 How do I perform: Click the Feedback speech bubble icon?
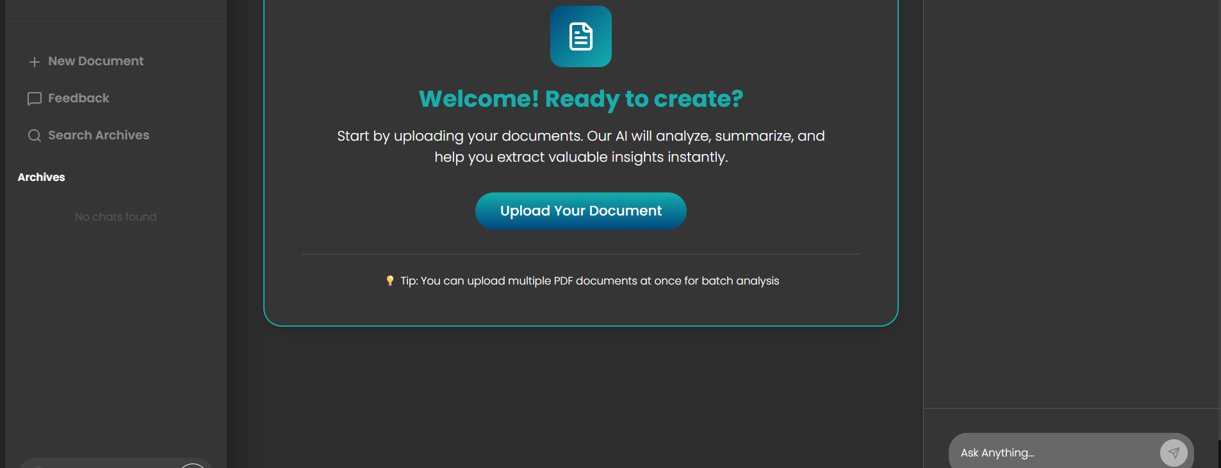pos(35,98)
